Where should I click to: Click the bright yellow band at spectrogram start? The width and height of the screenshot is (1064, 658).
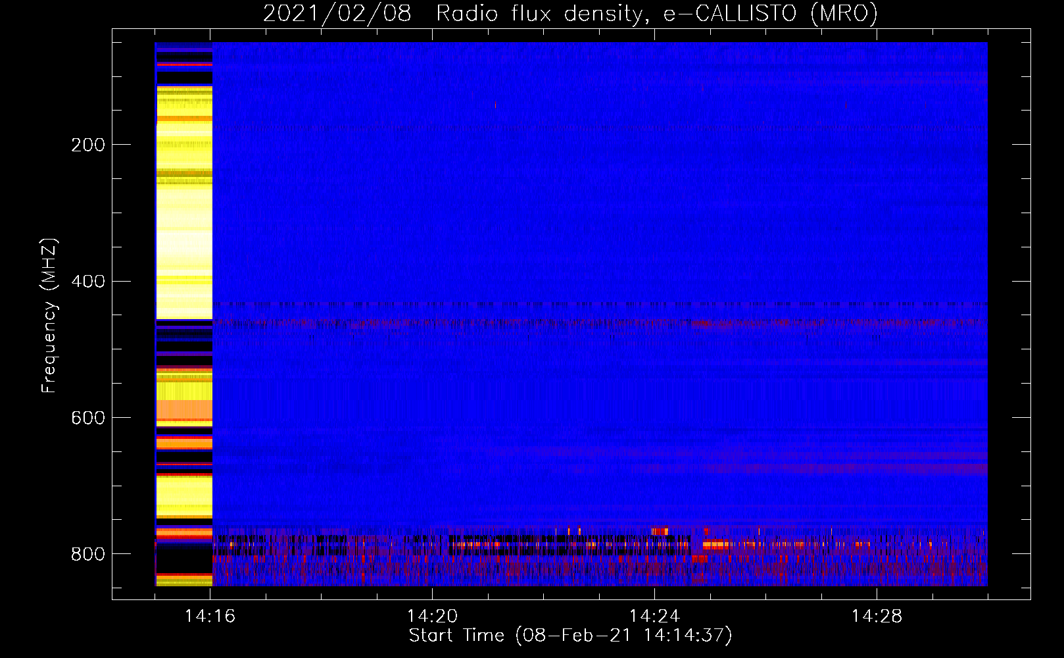click(184, 204)
